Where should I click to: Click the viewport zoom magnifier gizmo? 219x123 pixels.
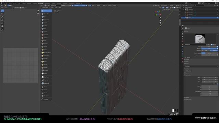pos(160,18)
